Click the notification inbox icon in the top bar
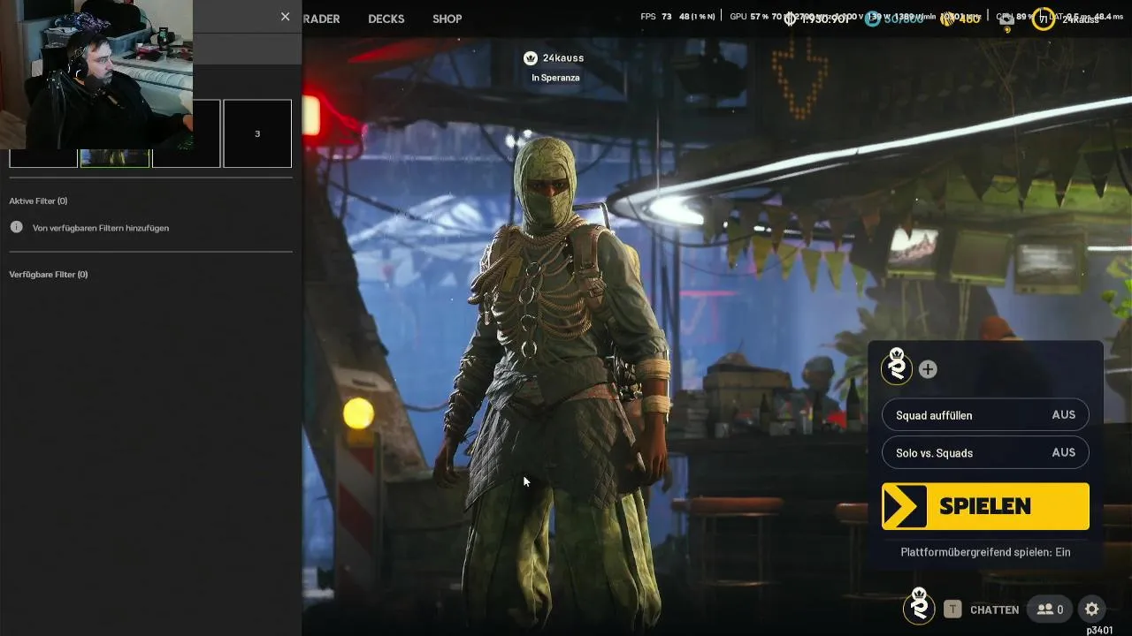 tap(1007, 21)
